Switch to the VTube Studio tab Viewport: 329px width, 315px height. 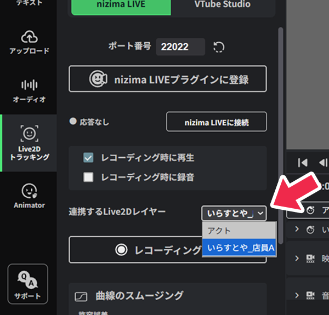pos(222,4)
